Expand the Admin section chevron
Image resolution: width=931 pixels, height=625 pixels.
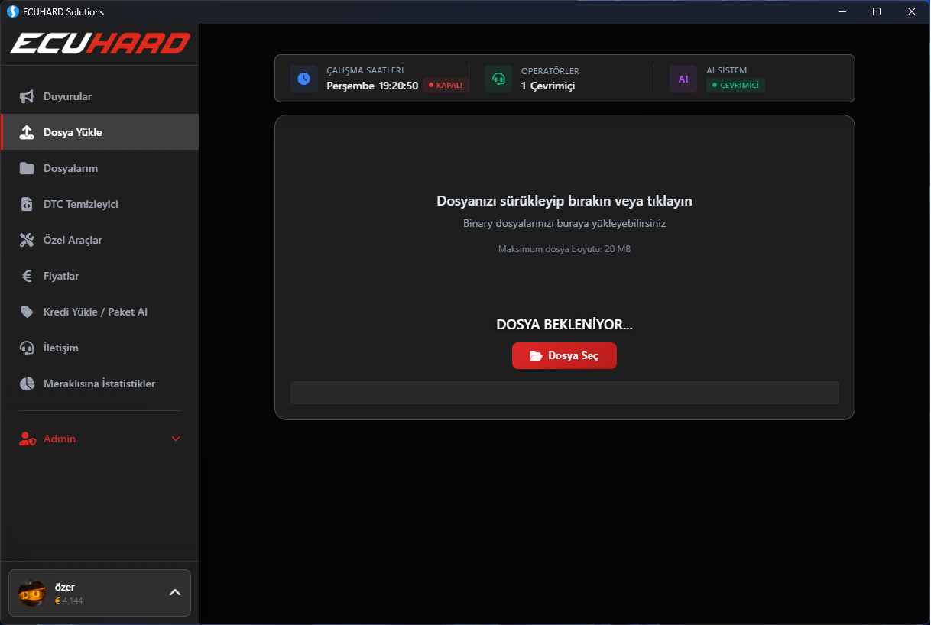click(x=176, y=439)
